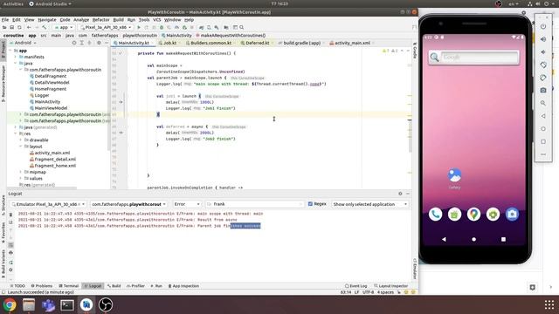Open the Terminal tool window
Image resolution: width=559 pixels, height=314 pixels.
coord(68,286)
